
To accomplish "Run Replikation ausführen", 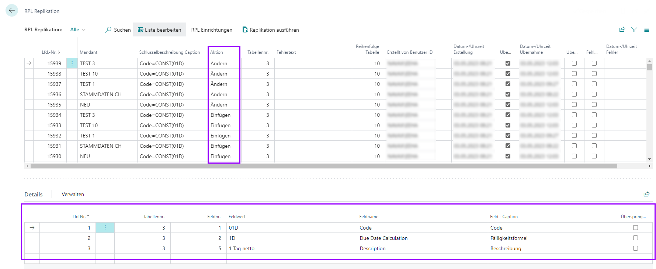I will click(x=271, y=30).
